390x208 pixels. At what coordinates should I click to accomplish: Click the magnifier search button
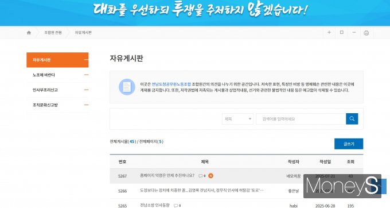click(x=352, y=119)
